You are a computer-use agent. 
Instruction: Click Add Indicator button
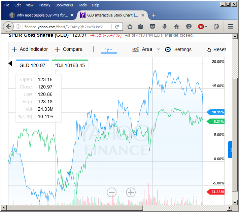[x=30, y=49]
